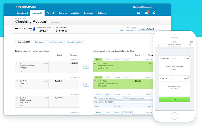Viewport: 202px width, 126px height.
Task: Open the Reconciliation Report link
Action: pos(128,30)
